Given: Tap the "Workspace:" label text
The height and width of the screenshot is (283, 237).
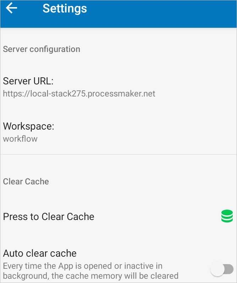Looking at the screenshot, I should (x=28, y=126).
